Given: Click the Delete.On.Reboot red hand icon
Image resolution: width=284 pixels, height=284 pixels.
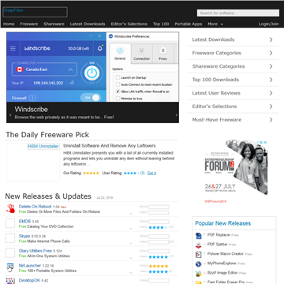Looking at the screenshot, I should [x=10, y=208].
